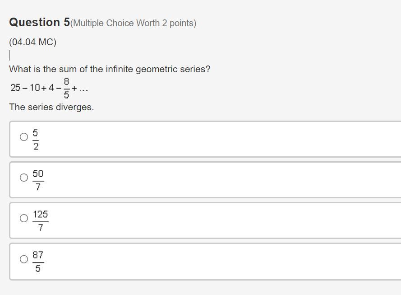
Task: Click the "What is the sum" question text
Action: tap(110, 69)
